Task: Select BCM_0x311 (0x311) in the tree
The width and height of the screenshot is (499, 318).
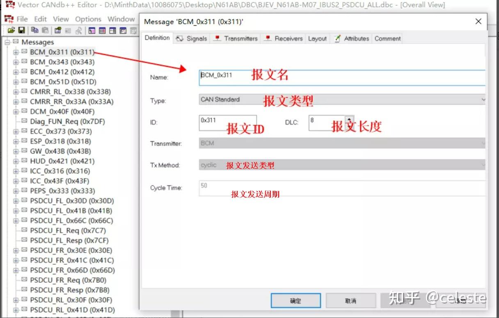Action: 62,52
